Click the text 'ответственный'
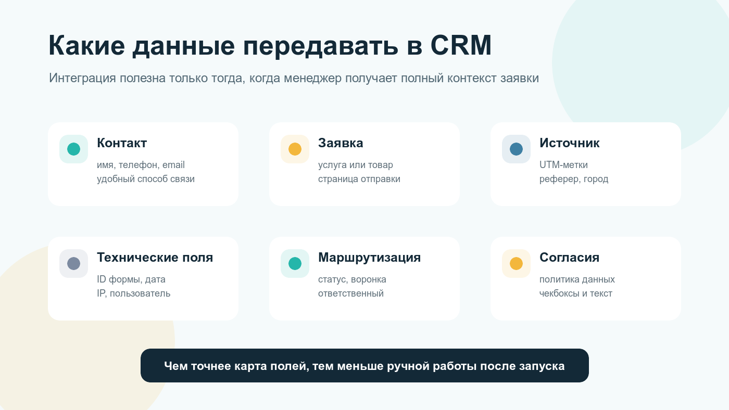This screenshot has height=410, width=729. tap(351, 293)
